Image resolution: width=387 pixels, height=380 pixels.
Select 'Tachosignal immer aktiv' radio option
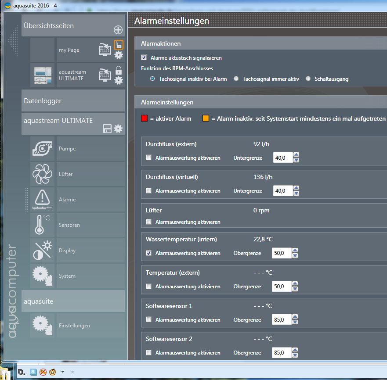[x=236, y=79]
